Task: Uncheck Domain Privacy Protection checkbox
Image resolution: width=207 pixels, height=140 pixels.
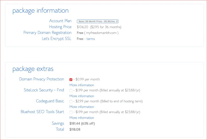Action: click(71, 79)
